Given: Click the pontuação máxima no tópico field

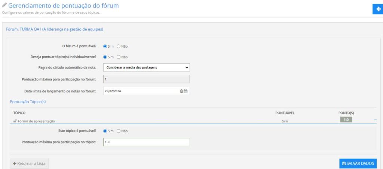Looking at the screenshot, I should pyautogui.click(x=146, y=142).
